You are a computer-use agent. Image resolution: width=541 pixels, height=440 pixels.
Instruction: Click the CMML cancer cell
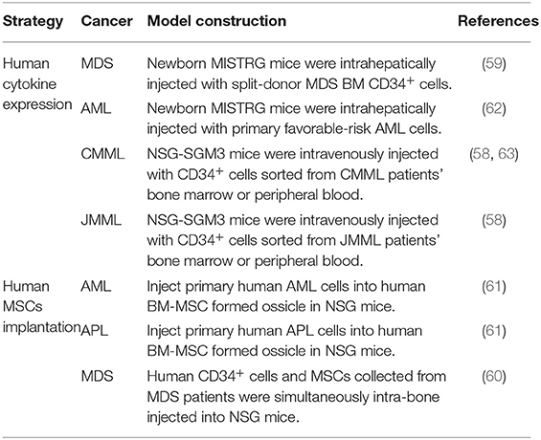[x=102, y=154]
